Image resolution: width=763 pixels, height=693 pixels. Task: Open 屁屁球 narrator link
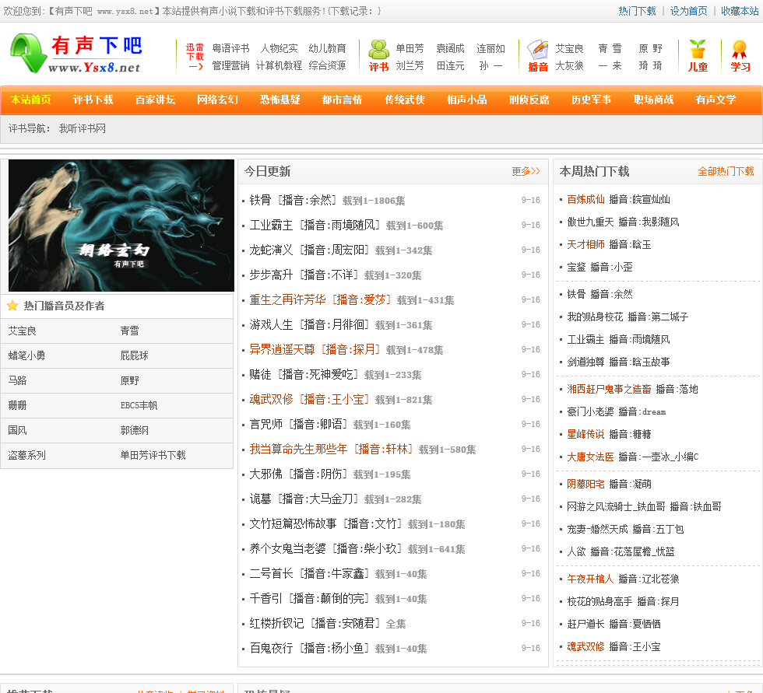point(134,355)
